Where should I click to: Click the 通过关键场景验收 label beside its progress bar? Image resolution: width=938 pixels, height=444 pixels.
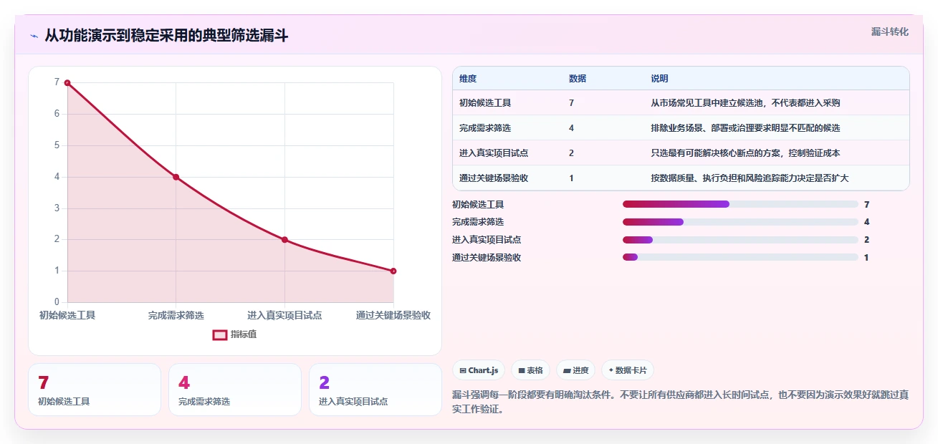(487, 258)
